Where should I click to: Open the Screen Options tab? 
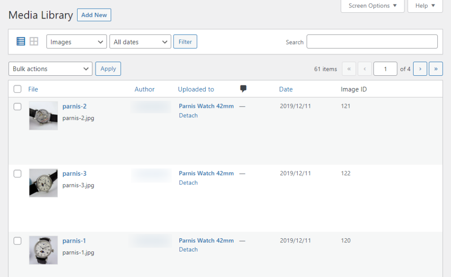click(x=372, y=6)
